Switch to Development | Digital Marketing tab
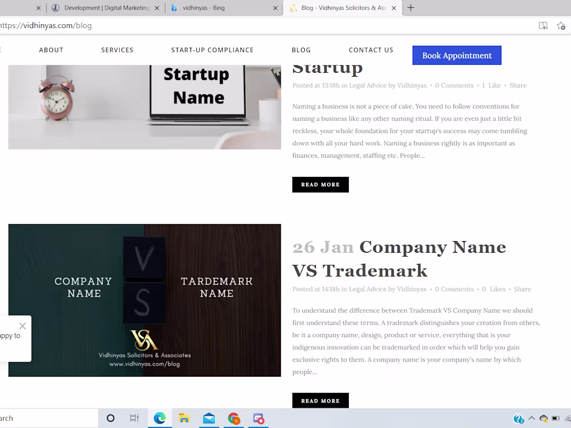Viewport: 571px width, 428px height. point(106,8)
